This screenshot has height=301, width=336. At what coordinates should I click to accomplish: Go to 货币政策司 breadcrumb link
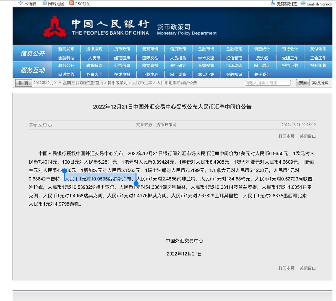click(x=118, y=83)
